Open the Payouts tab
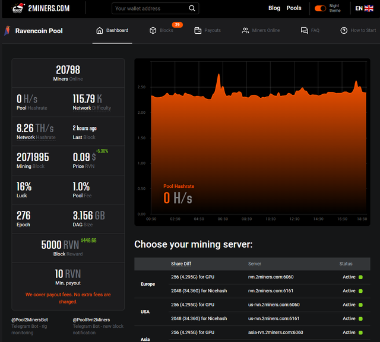 (x=207, y=30)
